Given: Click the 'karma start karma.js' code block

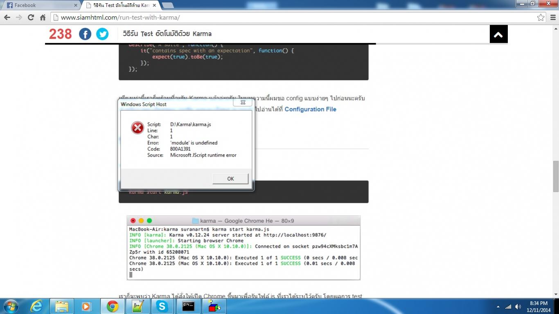Looking at the screenshot, I should pyautogui.click(x=243, y=192).
